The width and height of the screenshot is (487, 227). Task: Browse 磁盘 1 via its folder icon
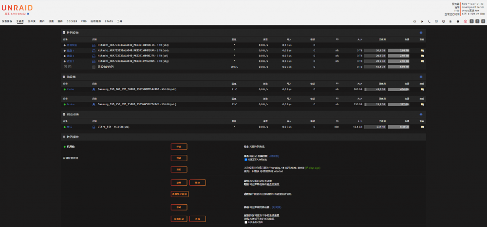422,50
